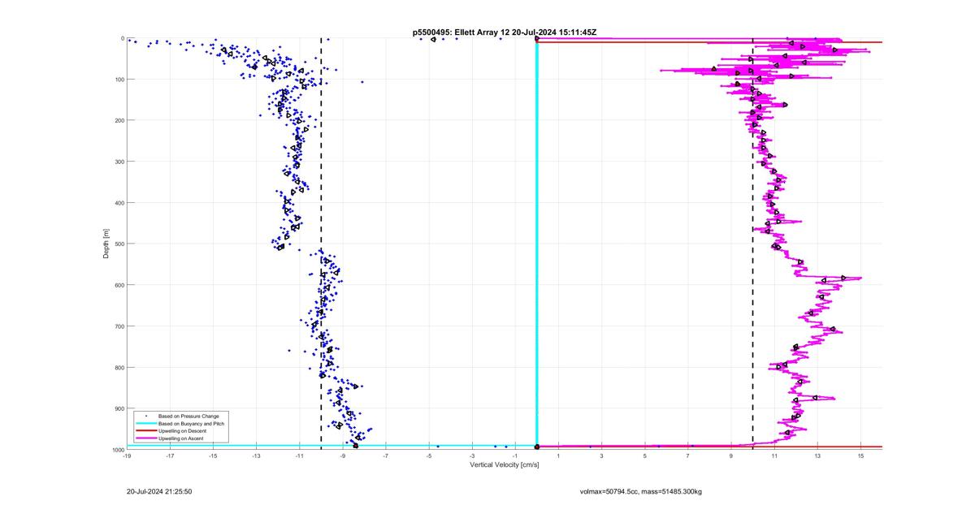Click depth axis tick label '200'
The width and height of the screenshot is (975, 505).
click(119, 120)
